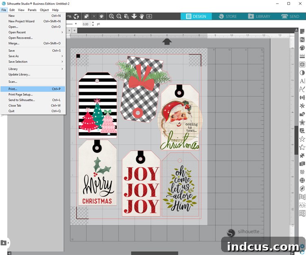The width and height of the screenshot is (306, 255).
Task: Choose Scan... from the File menu
Action: (x=33, y=81)
